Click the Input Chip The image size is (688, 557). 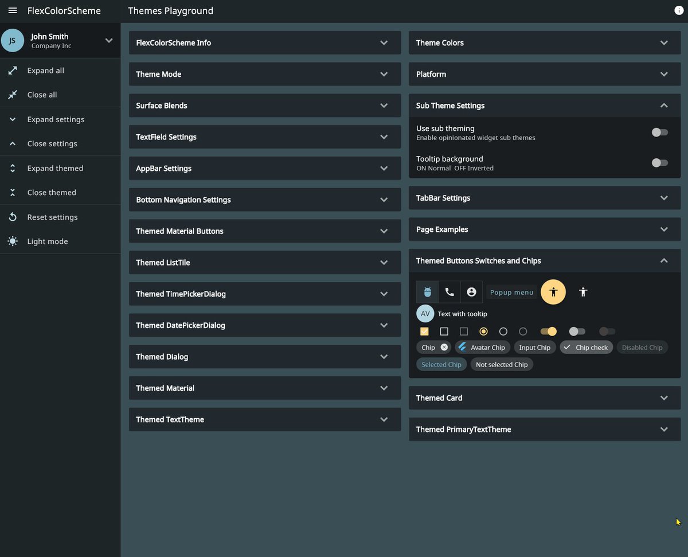535,347
